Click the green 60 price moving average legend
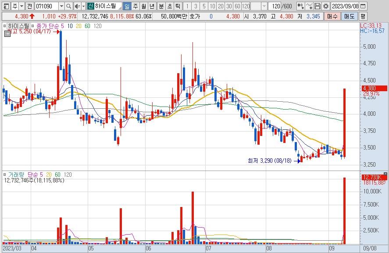The height and width of the screenshot is (253, 389). pyautogui.click(x=87, y=26)
